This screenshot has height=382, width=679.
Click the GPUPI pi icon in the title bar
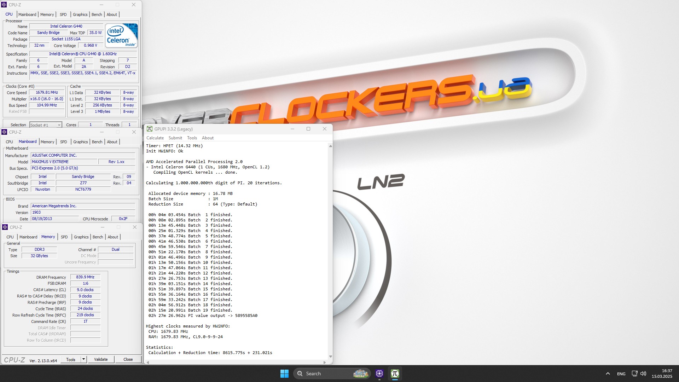pyautogui.click(x=150, y=129)
